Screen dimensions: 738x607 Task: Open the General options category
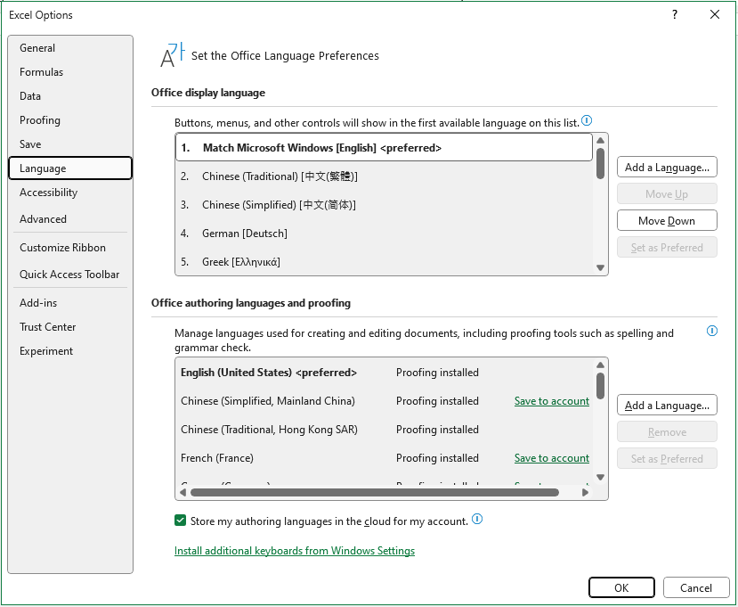tap(70, 48)
